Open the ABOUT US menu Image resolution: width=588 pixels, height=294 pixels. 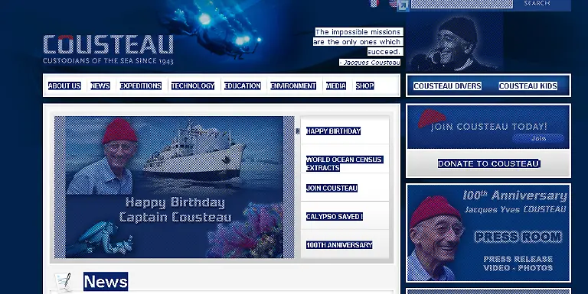pos(64,86)
